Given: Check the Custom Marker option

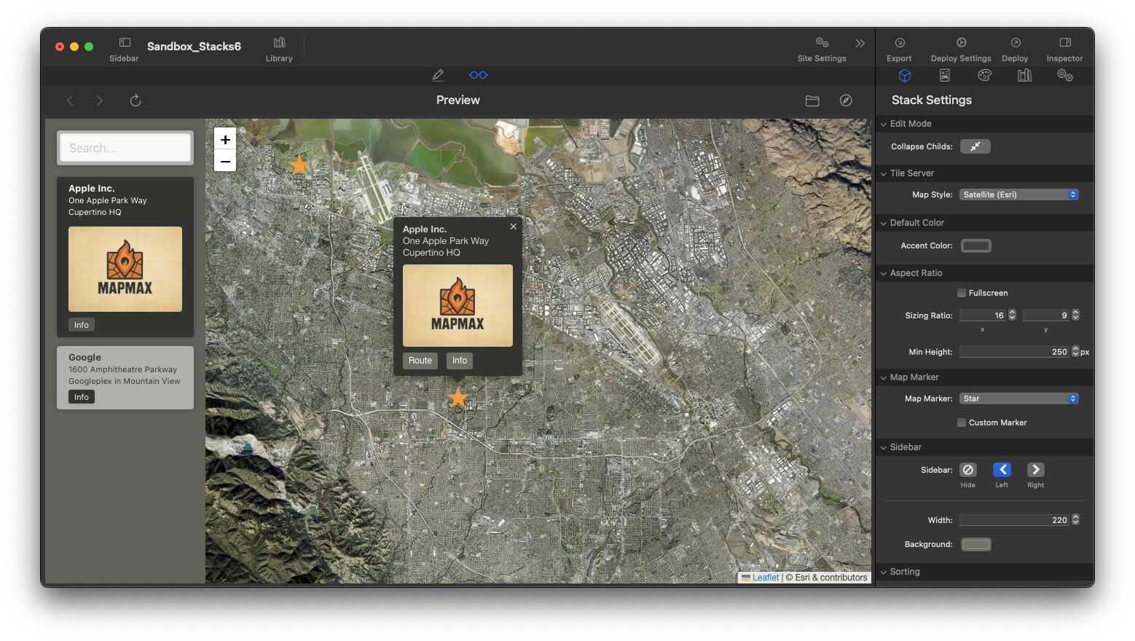Looking at the screenshot, I should tap(962, 422).
